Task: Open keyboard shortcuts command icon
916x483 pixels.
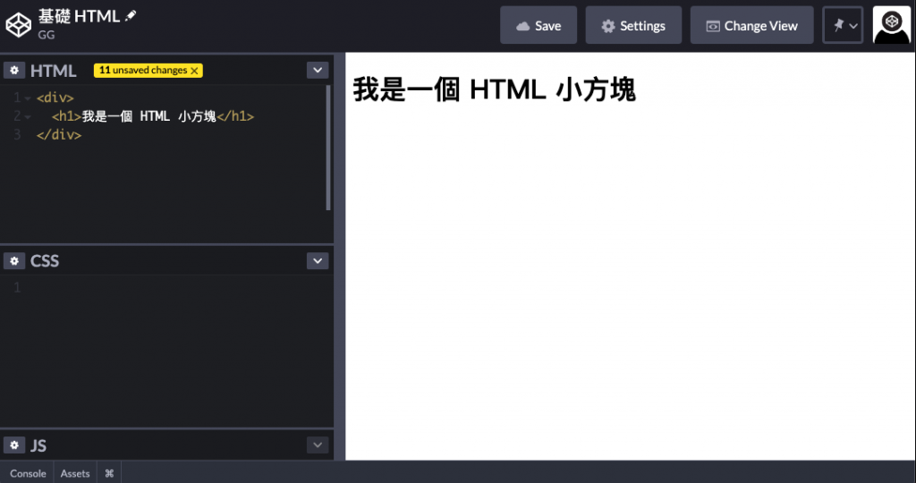Action: (x=109, y=473)
